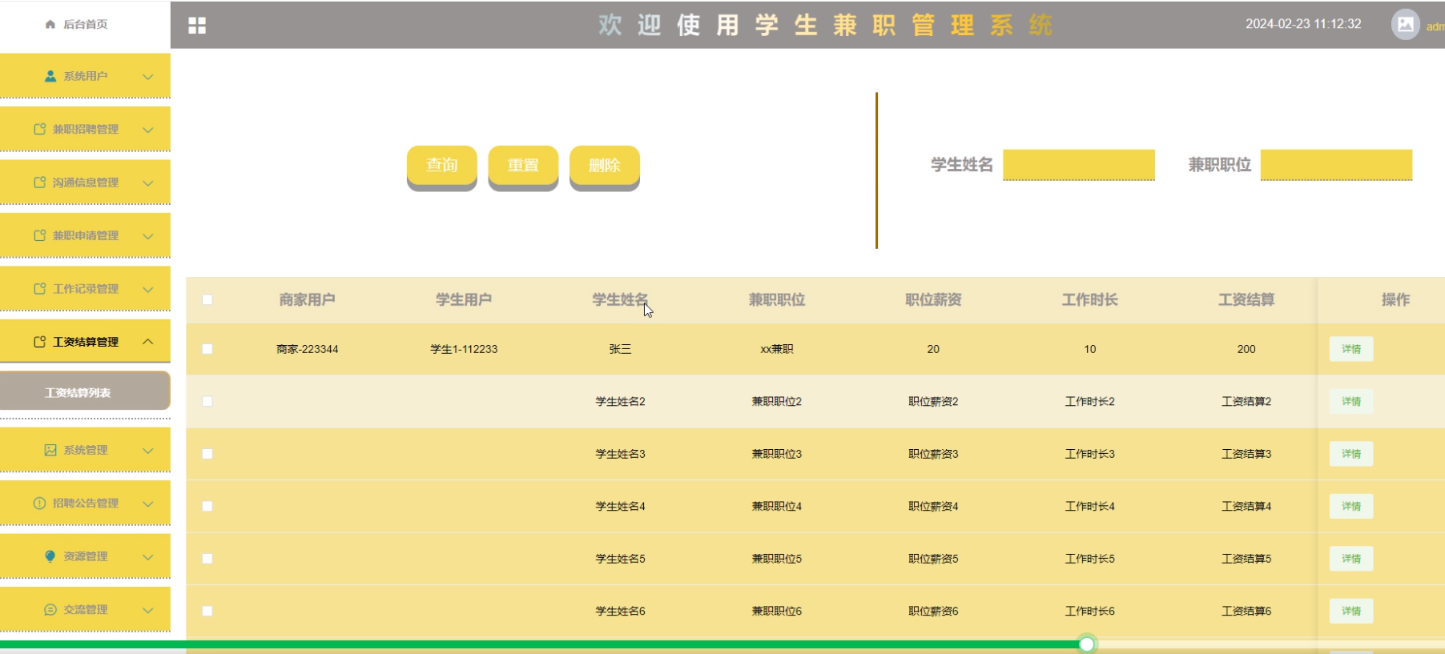Click the 工资结算 value 200
Screen dimensions: 1445x654
tap(1246, 349)
